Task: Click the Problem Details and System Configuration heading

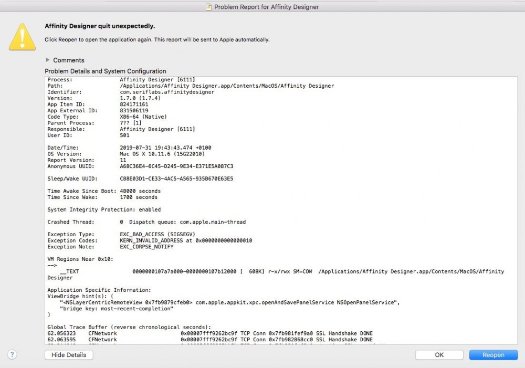Action: pos(106,71)
